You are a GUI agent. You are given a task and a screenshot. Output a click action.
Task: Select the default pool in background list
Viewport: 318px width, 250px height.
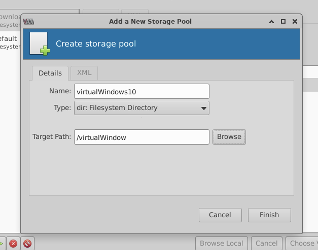point(10,42)
